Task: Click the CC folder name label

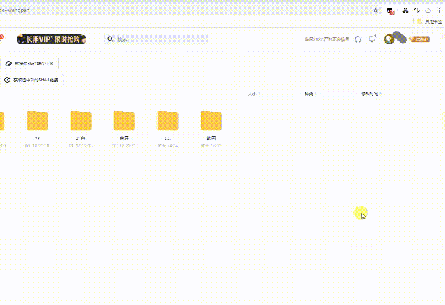Action: (x=168, y=138)
